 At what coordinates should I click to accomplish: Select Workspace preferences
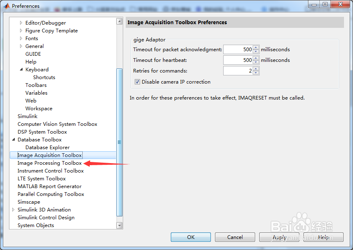click(39, 108)
